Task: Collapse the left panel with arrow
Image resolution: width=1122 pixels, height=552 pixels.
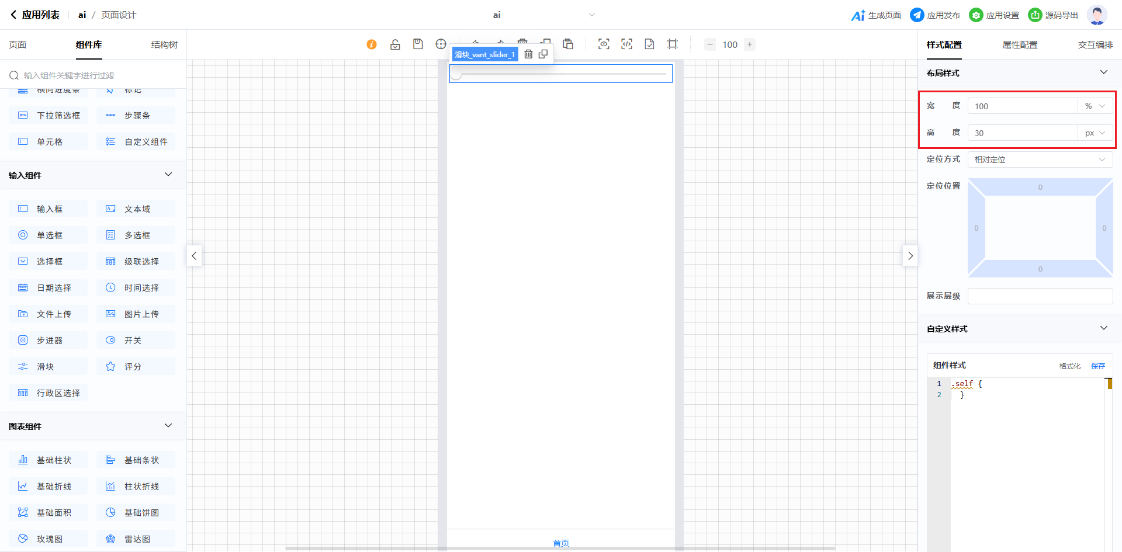Action: pyautogui.click(x=194, y=256)
